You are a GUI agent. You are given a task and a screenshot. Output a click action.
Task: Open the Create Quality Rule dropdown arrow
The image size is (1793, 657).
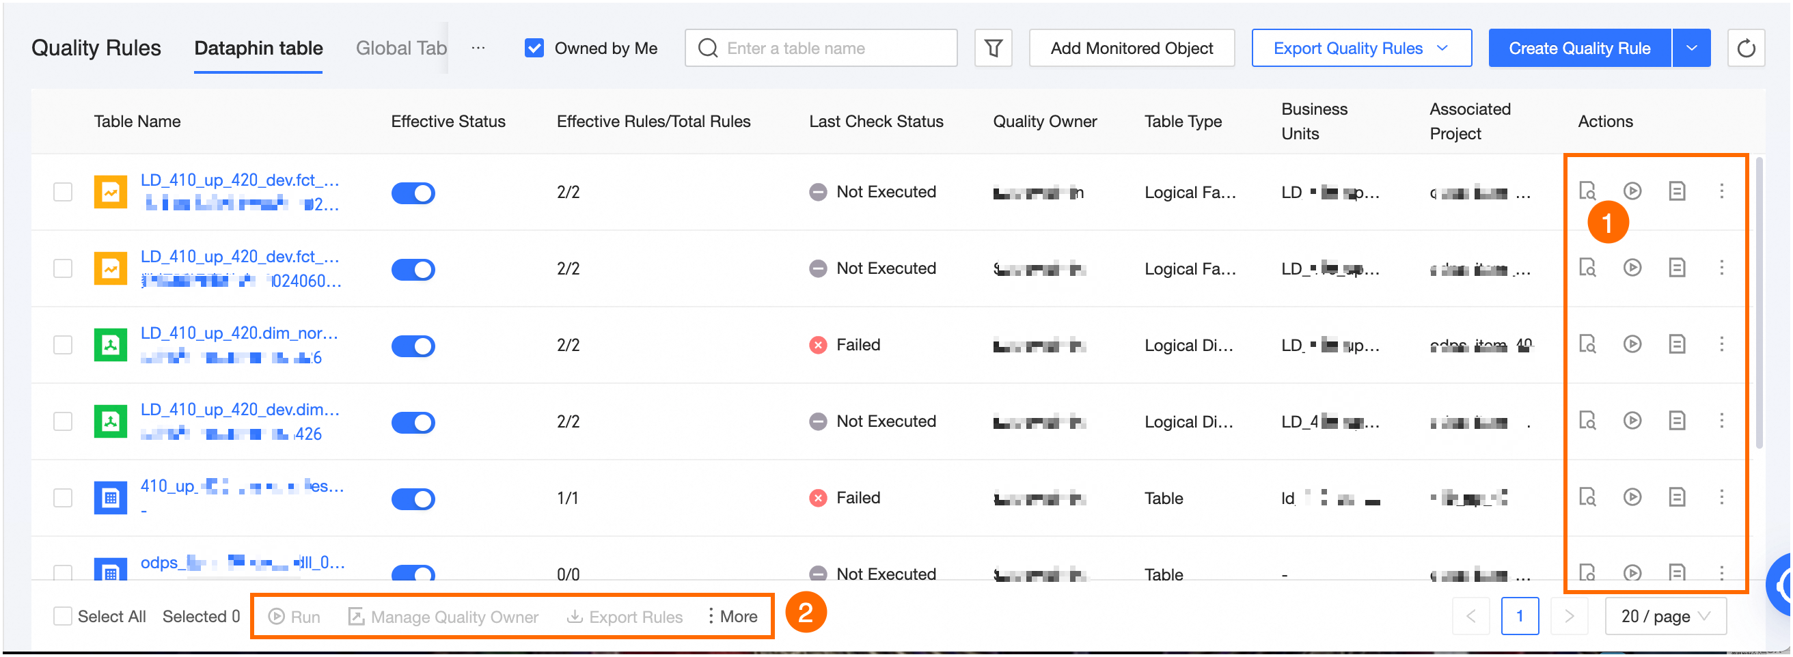click(x=1691, y=48)
